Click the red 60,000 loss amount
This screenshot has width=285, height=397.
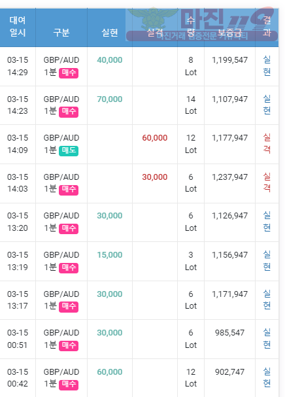155,138
